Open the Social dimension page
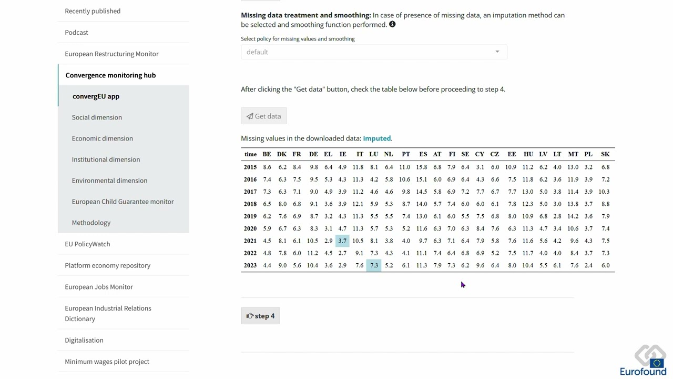This screenshot has width=673, height=379. [x=97, y=117]
